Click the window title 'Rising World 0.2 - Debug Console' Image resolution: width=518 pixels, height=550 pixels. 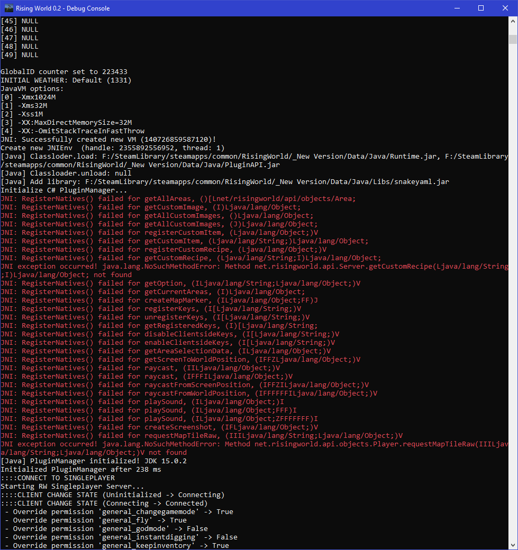pyautogui.click(x=62, y=8)
